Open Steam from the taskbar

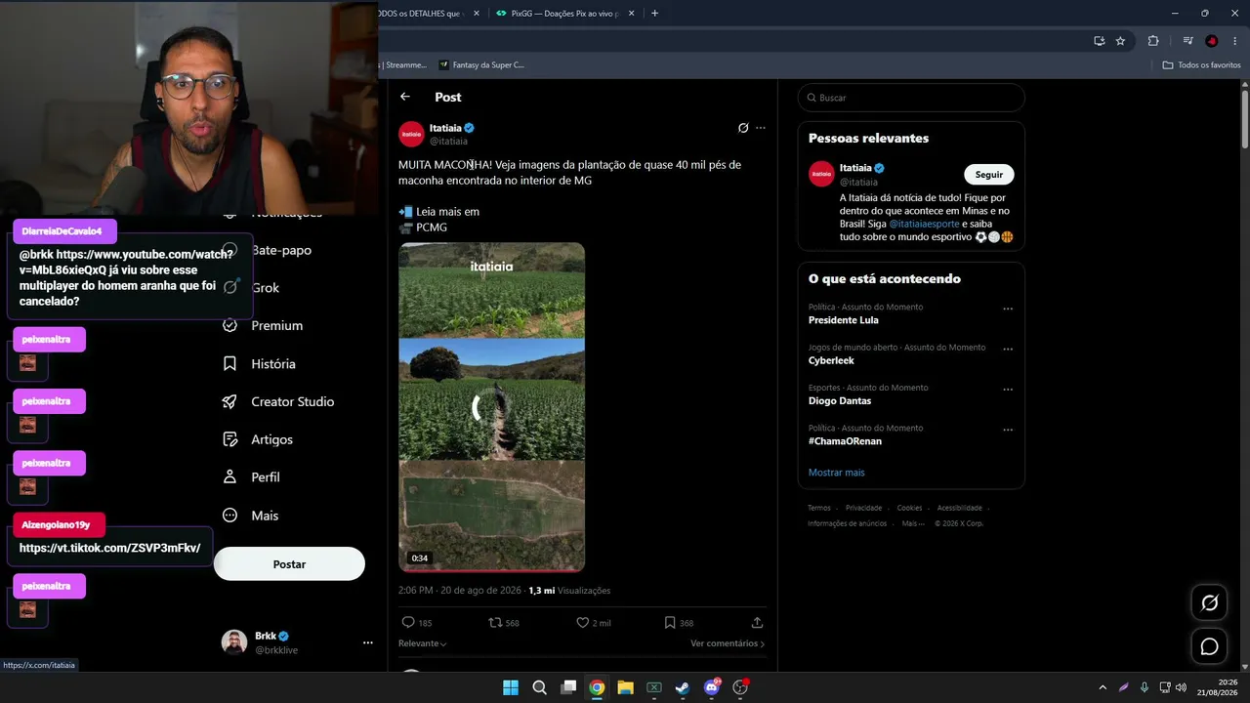pos(683,687)
